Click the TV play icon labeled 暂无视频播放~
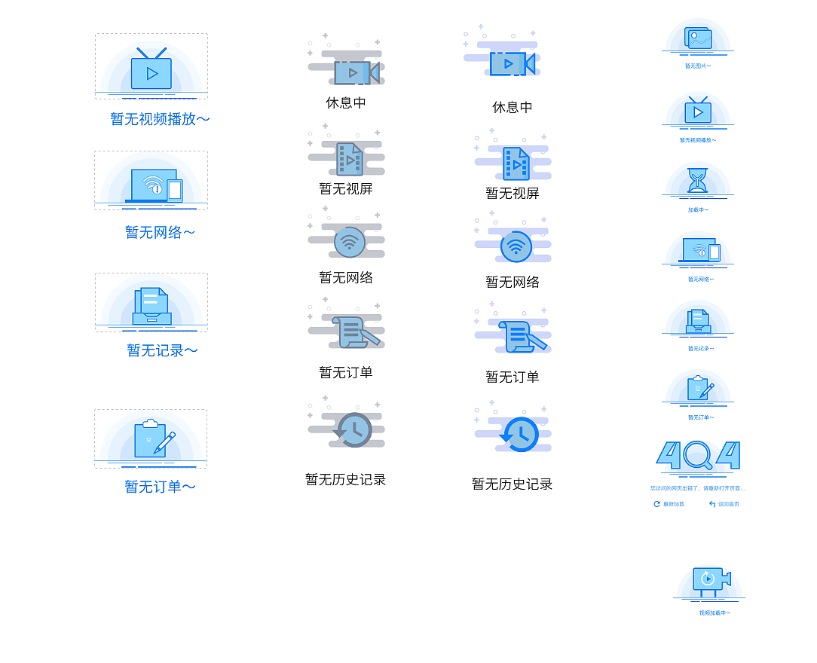The width and height of the screenshot is (817, 663). point(151,72)
